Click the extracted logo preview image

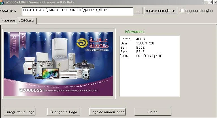tap(59, 64)
